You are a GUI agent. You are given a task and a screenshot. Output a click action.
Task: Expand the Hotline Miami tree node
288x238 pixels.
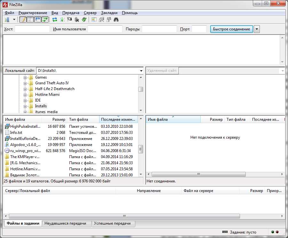tap(25, 95)
